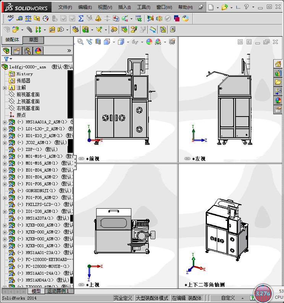Expand the HWS1AA01A_2_ASM<1> component

[x=5, y=122]
